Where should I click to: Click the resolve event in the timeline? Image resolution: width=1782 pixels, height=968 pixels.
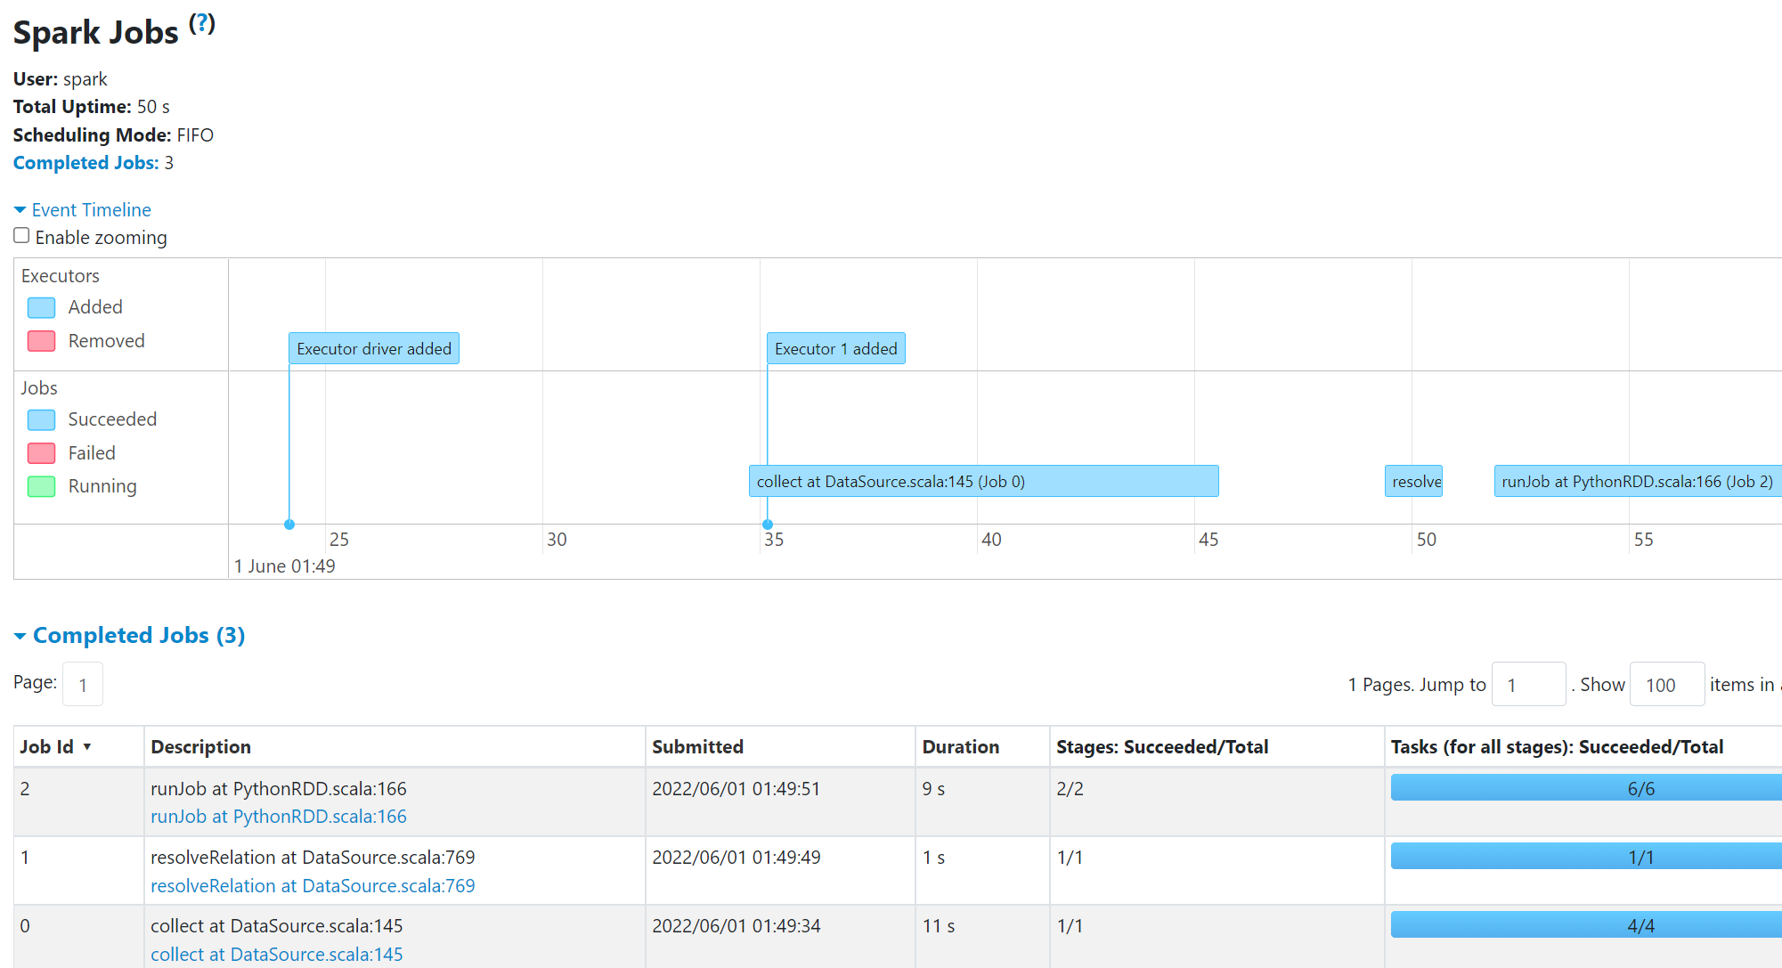click(x=1413, y=481)
